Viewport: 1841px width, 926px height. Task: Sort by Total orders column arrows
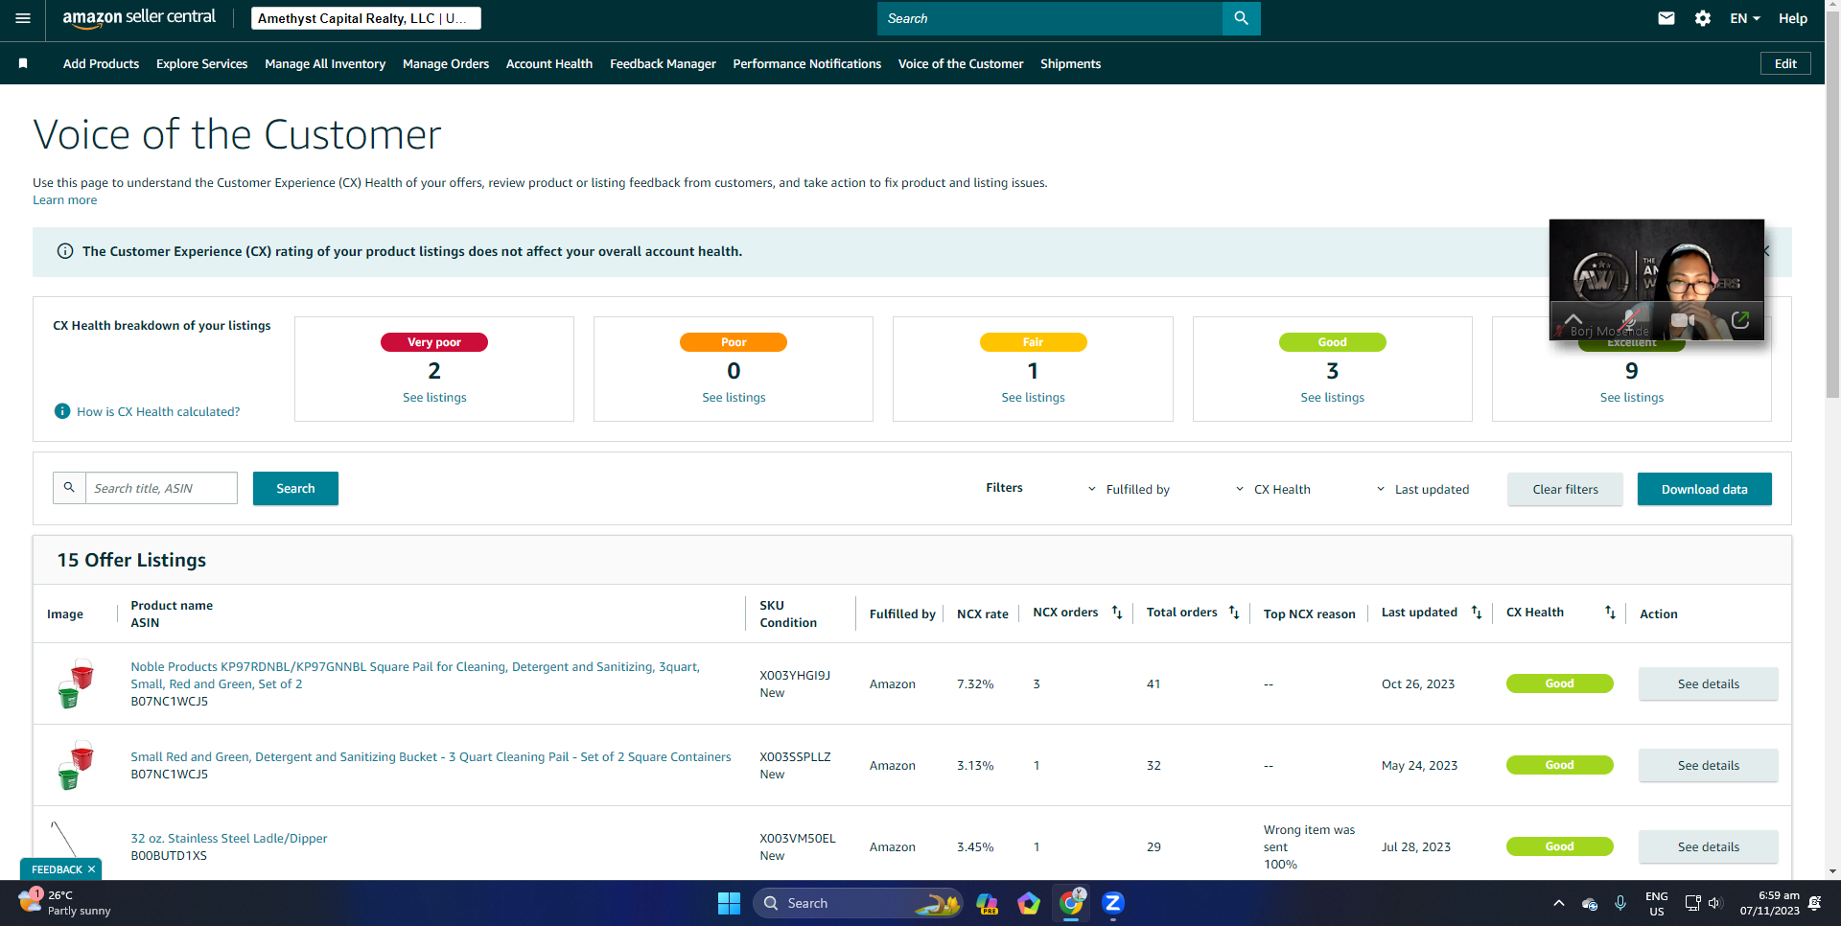click(1234, 613)
